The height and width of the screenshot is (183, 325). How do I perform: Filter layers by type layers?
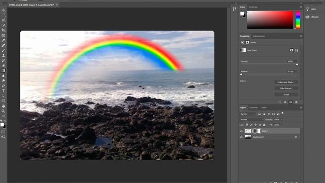coord(269,114)
